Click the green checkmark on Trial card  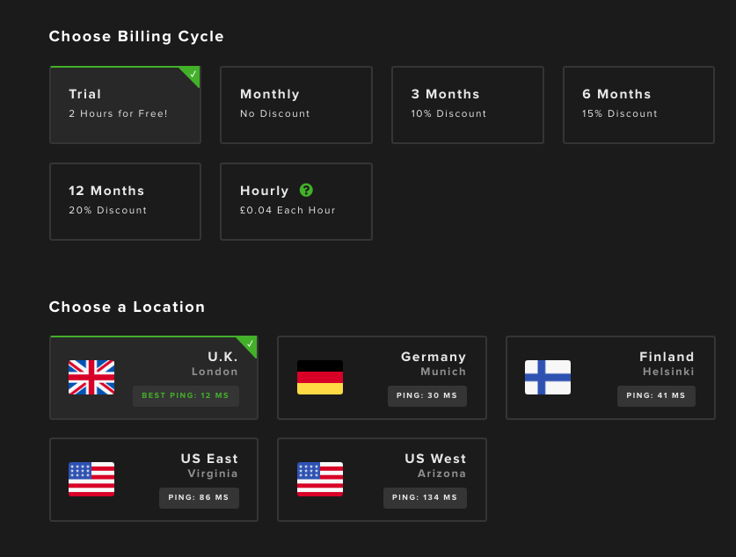(193, 74)
